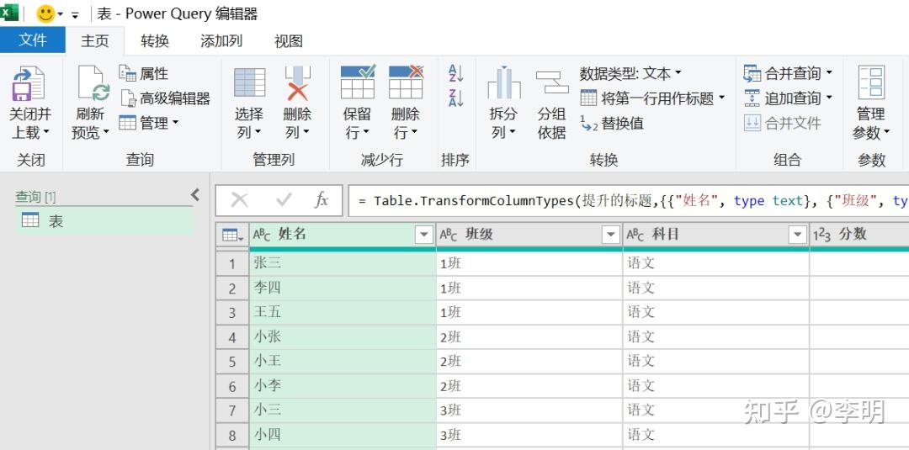Click the 班级 column type icon
This screenshot has height=450, width=909.
tap(449, 235)
